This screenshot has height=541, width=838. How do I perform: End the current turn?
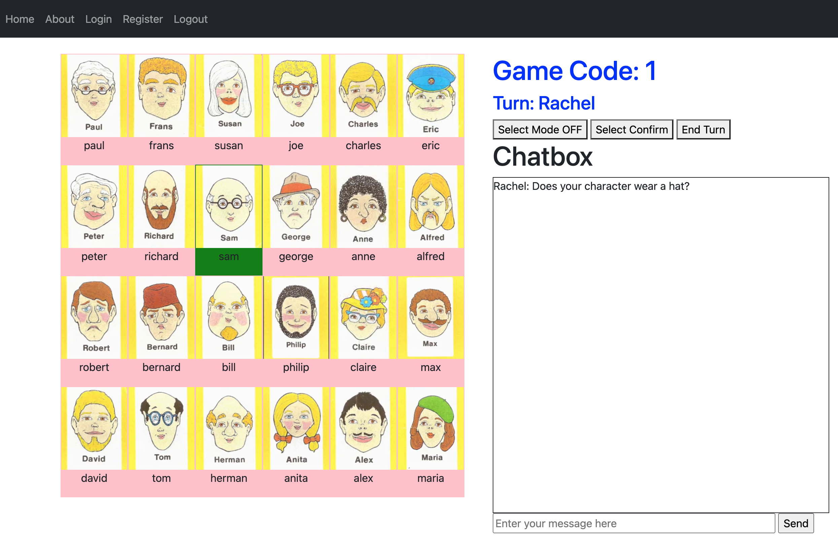[703, 130]
